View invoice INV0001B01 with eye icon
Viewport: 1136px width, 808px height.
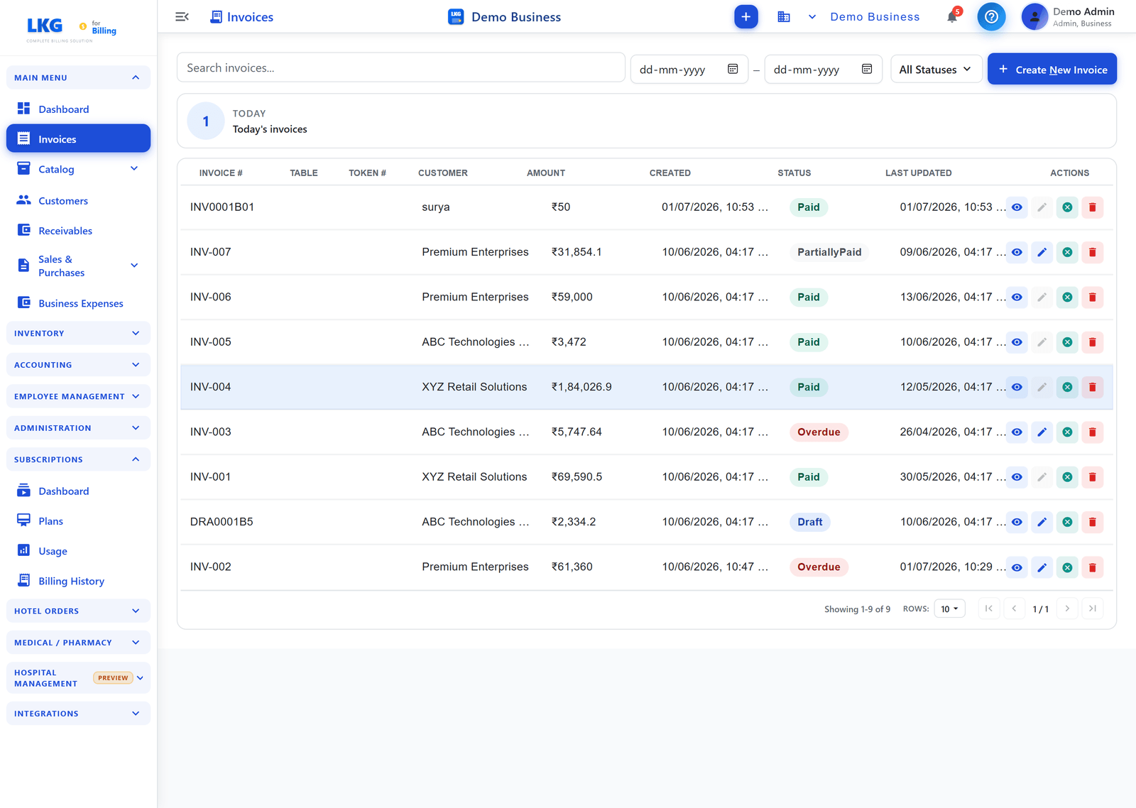point(1017,207)
